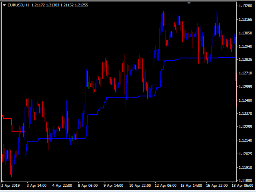256x192 pixels.
Task: Select the 1.13050 price axis label
Action: (x=245, y=33)
